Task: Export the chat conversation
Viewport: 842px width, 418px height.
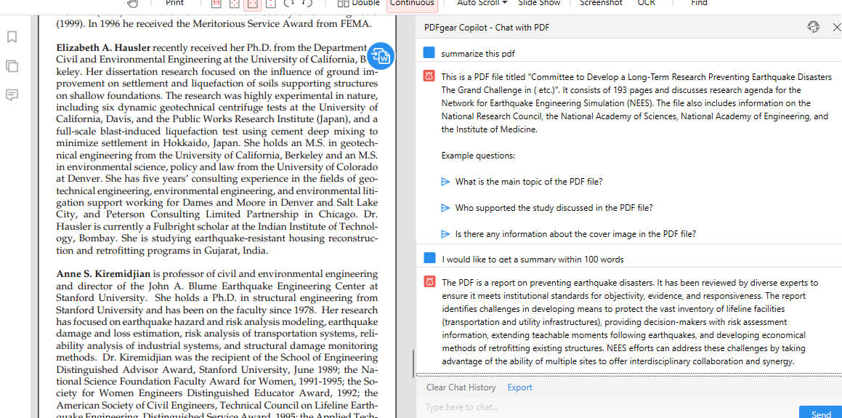Action: (519, 387)
